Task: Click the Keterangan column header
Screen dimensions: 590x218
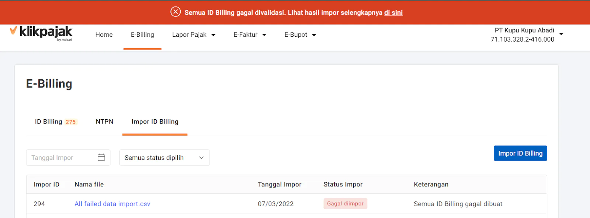Action: point(431,185)
